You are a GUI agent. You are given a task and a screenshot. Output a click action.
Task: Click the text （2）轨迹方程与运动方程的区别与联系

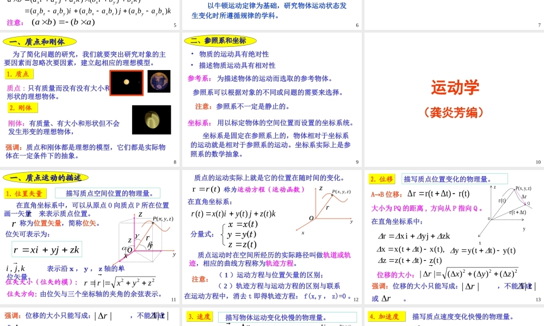tap(279, 286)
